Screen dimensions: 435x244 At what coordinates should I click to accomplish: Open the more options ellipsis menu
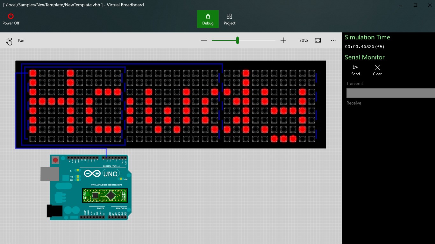pos(333,40)
